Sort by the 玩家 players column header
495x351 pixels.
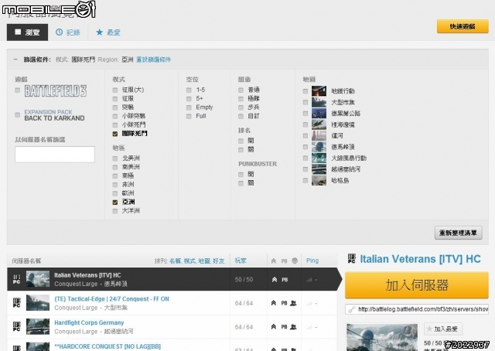pyautogui.click(x=241, y=261)
